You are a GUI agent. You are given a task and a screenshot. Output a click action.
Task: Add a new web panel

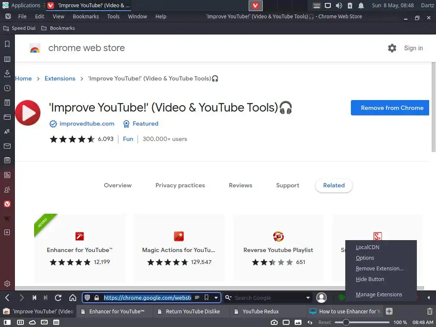pyautogui.click(x=7, y=232)
